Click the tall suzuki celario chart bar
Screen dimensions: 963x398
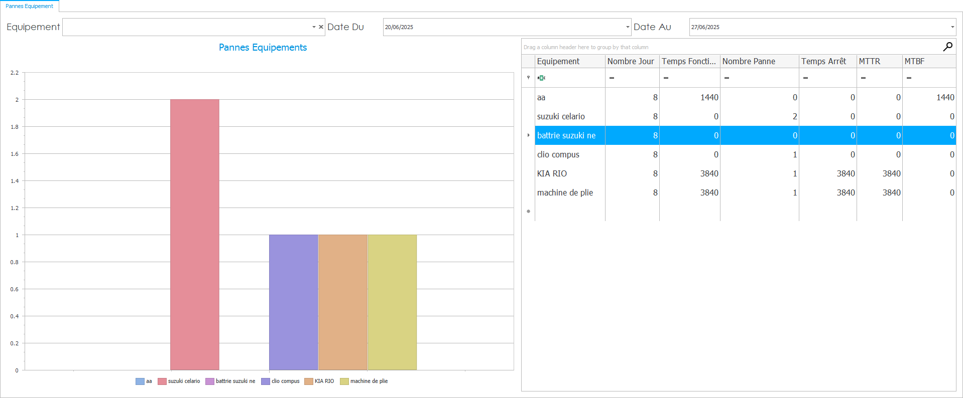[x=194, y=235]
